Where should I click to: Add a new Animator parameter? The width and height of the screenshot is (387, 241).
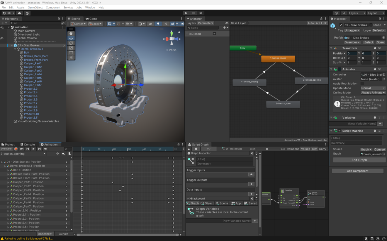tap(225, 28)
